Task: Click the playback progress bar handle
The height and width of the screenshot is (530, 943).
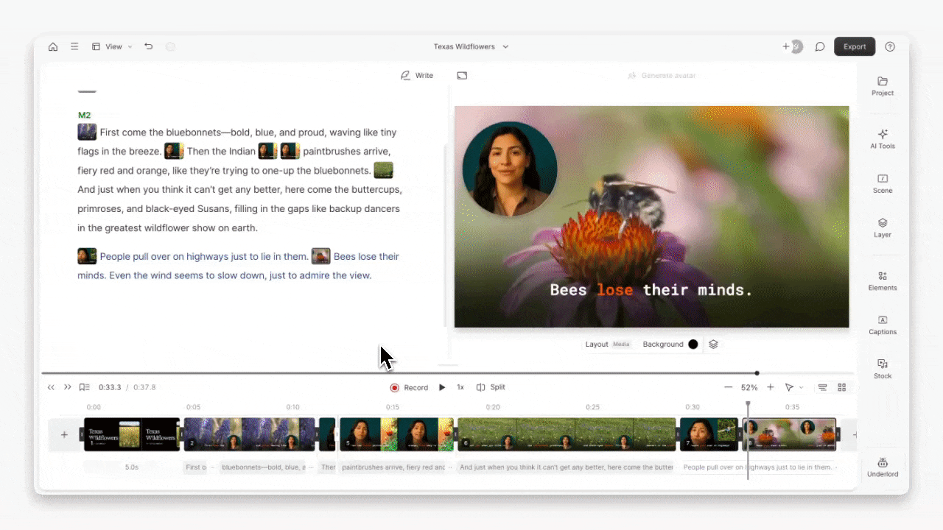Action: coord(757,373)
